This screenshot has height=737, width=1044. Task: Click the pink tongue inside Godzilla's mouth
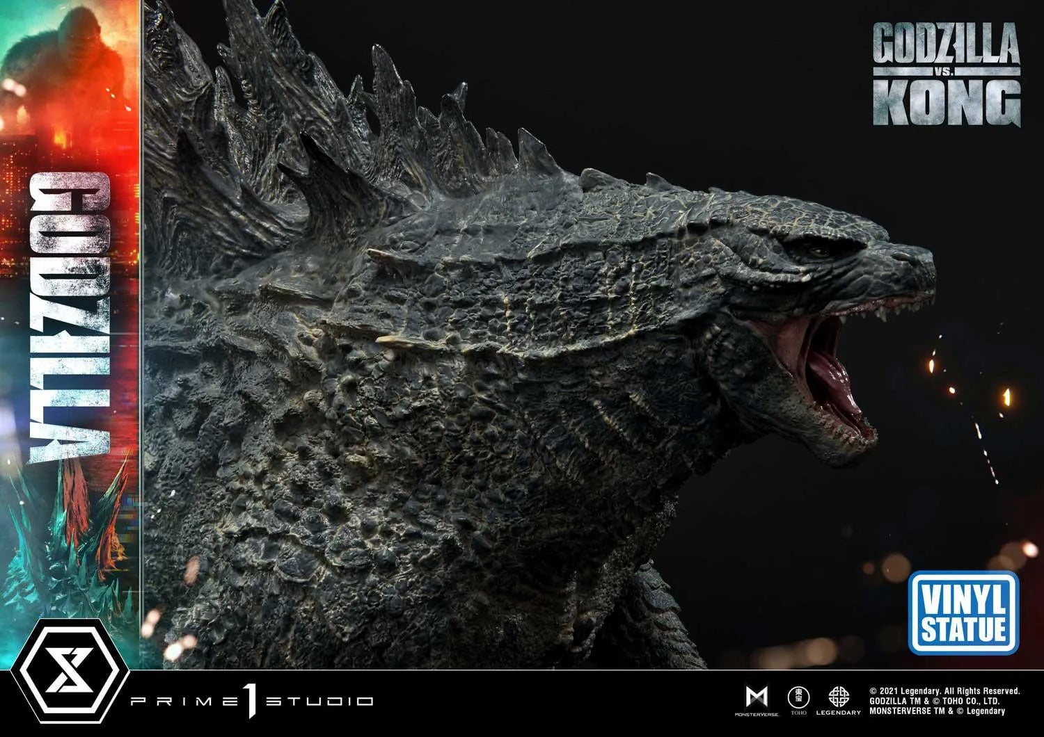(x=832, y=379)
